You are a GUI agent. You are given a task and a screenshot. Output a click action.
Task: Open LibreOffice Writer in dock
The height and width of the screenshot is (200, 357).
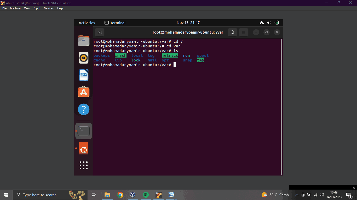(84, 75)
